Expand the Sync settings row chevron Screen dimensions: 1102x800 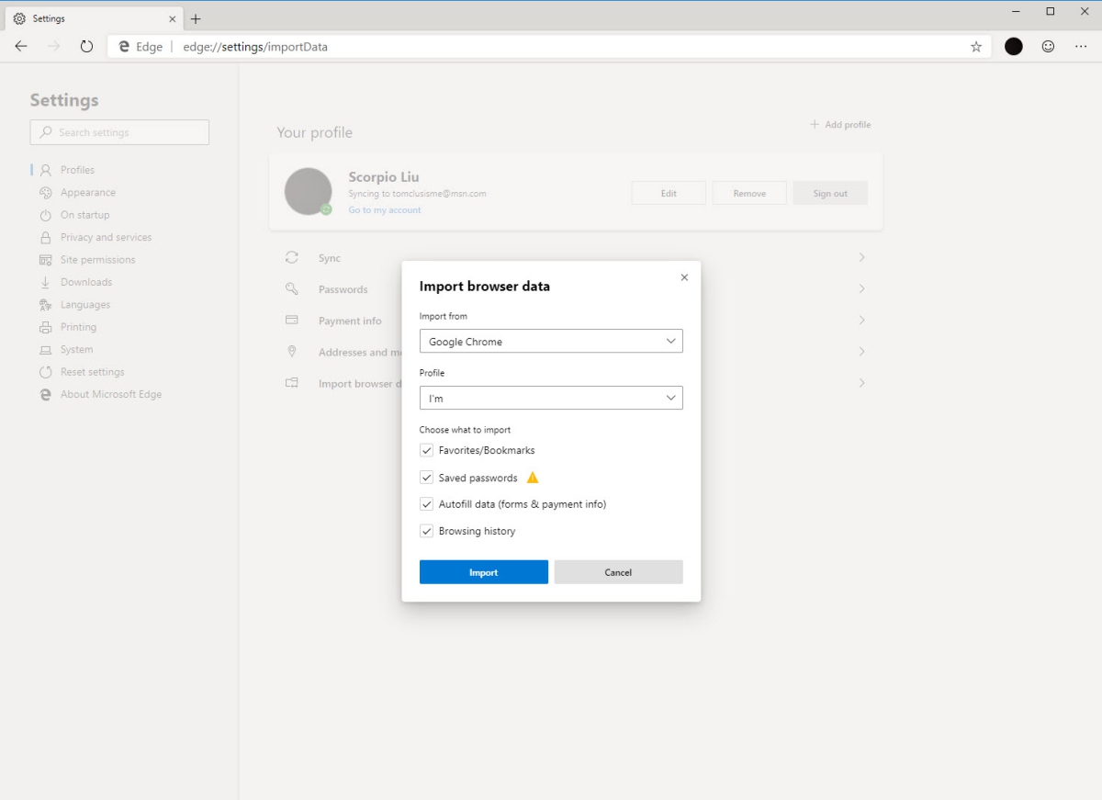click(861, 258)
